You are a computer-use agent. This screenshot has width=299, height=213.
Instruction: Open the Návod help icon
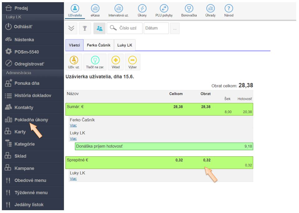(x=229, y=9)
